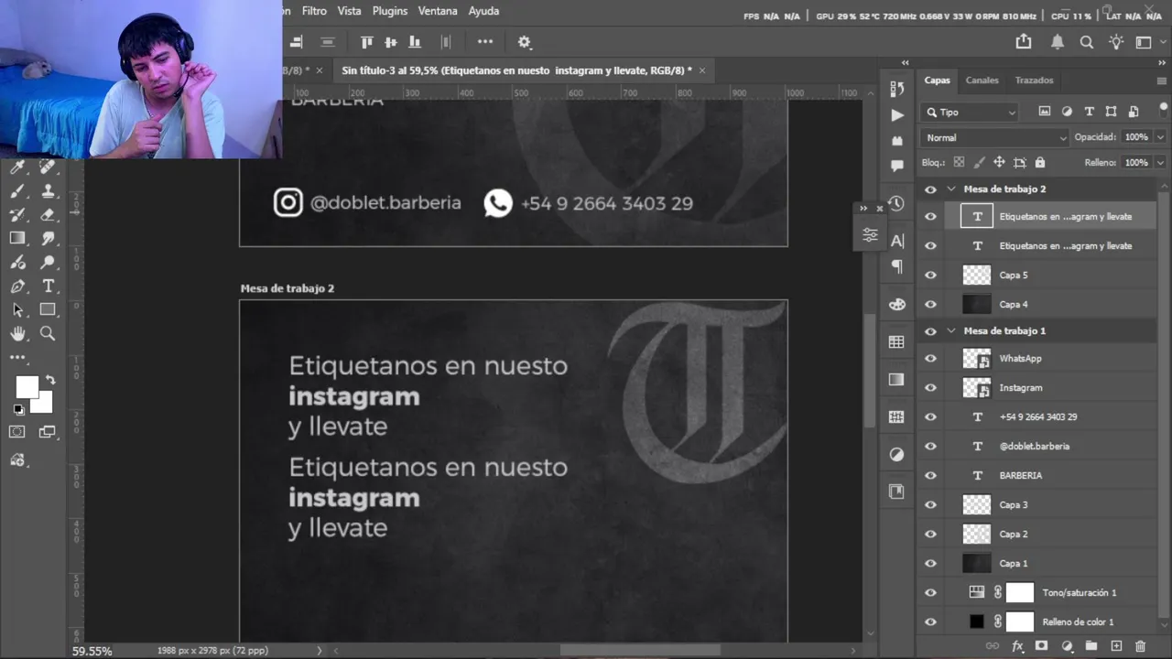The width and height of the screenshot is (1172, 659).
Task: Collapse the Mesa de trabajo 1 group
Action: [951, 330]
